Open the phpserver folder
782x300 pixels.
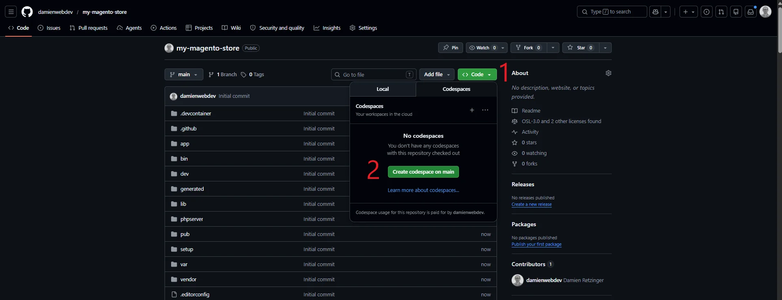coord(192,219)
